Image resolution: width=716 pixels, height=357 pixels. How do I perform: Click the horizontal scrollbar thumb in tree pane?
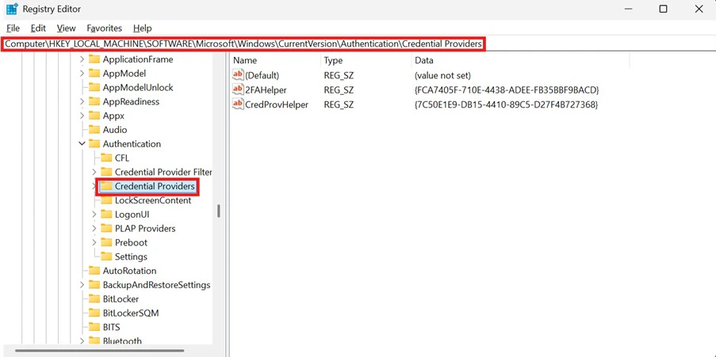[x=100, y=350]
